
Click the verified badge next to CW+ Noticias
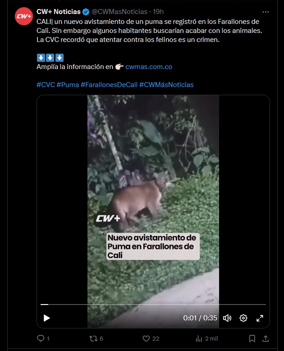[x=86, y=12]
